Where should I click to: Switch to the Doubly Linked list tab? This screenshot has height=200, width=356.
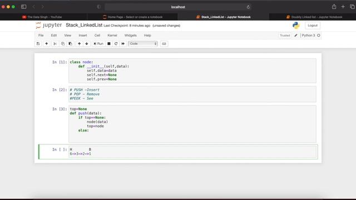pyautogui.click(x=314, y=17)
